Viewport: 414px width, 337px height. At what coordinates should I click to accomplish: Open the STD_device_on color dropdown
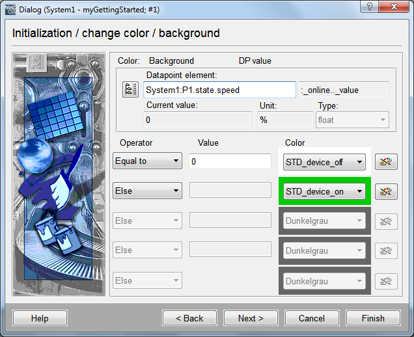324,192
